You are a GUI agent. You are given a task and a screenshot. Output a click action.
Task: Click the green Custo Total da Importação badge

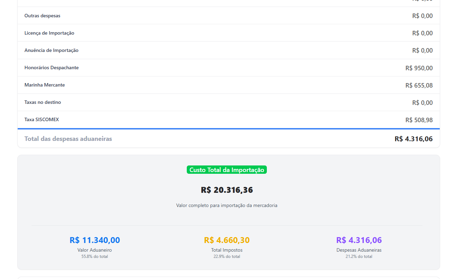(227, 170)
